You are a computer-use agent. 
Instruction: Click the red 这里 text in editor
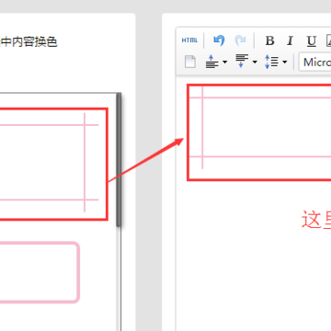(x=316, y=220)
